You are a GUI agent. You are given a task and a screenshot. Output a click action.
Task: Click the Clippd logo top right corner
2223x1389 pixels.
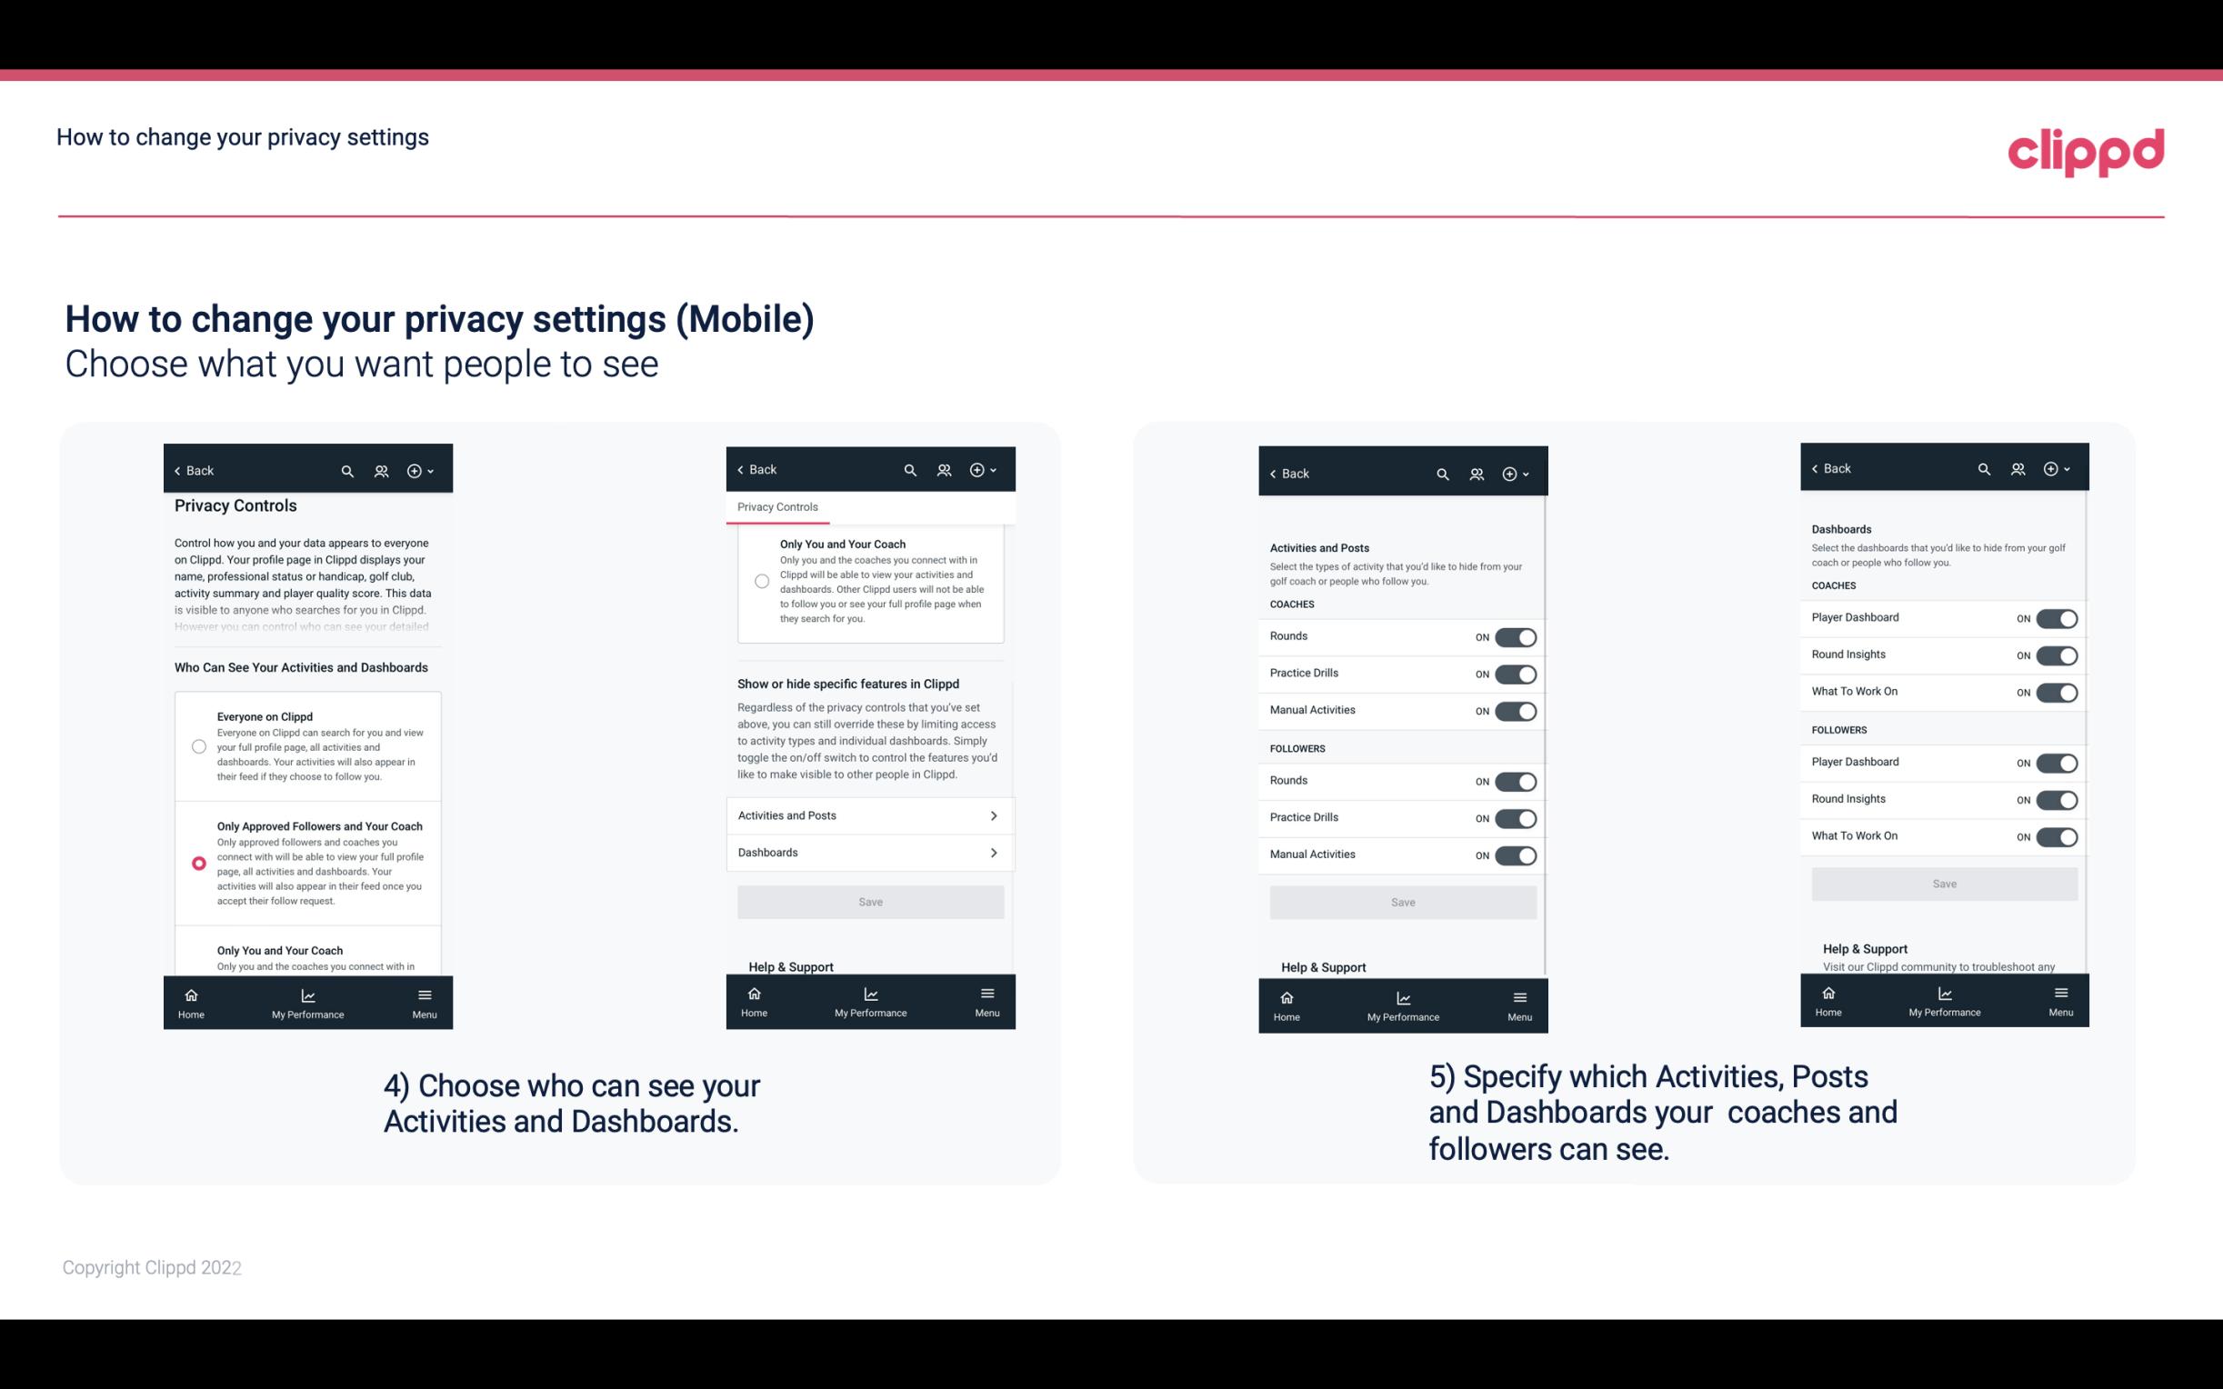click(2086, 150)
